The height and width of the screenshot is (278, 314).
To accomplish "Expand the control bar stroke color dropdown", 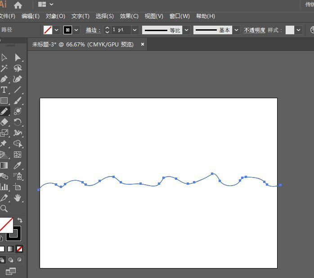I will coord(76,30).
